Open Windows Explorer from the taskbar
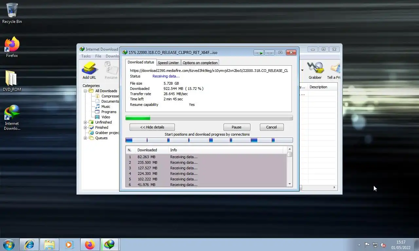This screenshot has width=419, height=251. (49, 244)
